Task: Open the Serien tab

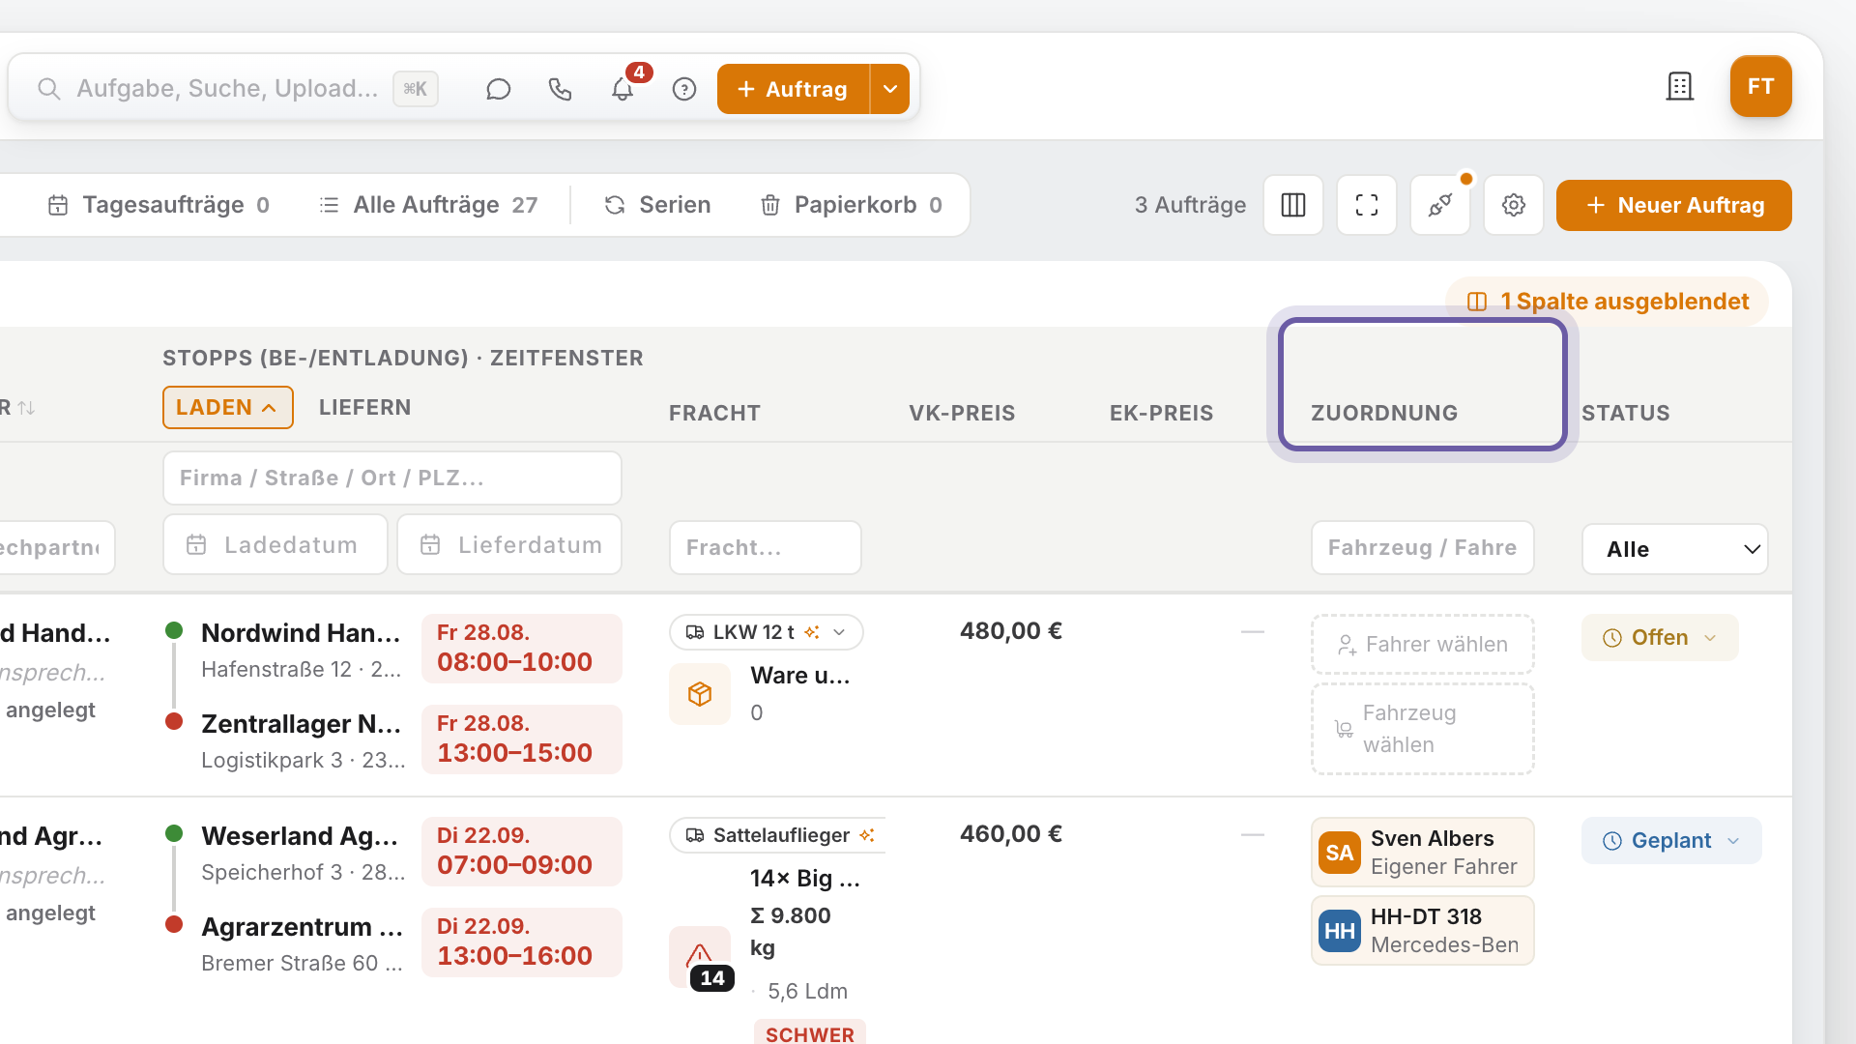Action: click(x=658, y=205)
